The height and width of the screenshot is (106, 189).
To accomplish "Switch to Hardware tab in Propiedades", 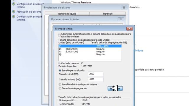I will 108,14.
